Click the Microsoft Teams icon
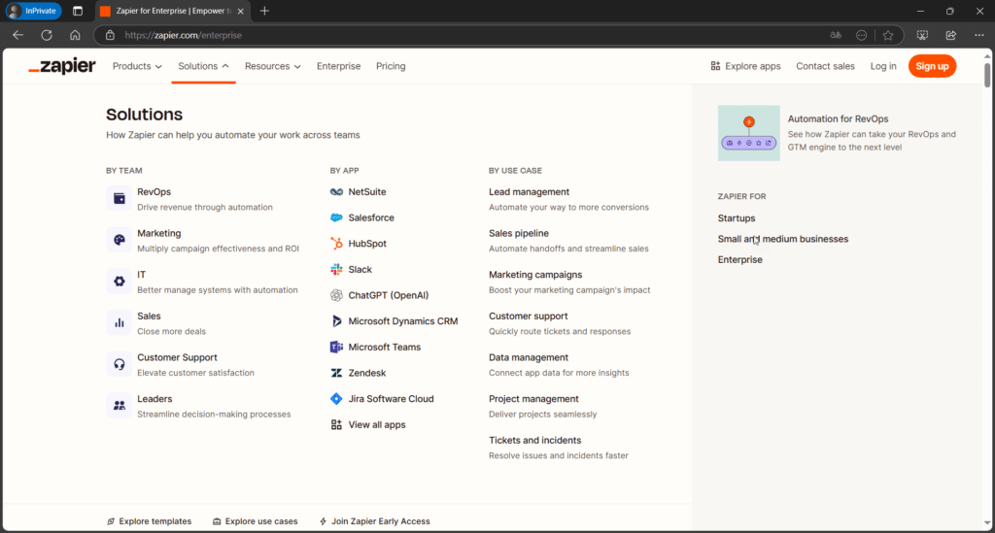 pos(336,347)
